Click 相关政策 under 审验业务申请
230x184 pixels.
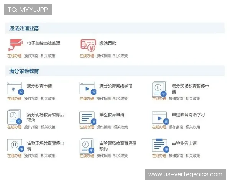193,156
